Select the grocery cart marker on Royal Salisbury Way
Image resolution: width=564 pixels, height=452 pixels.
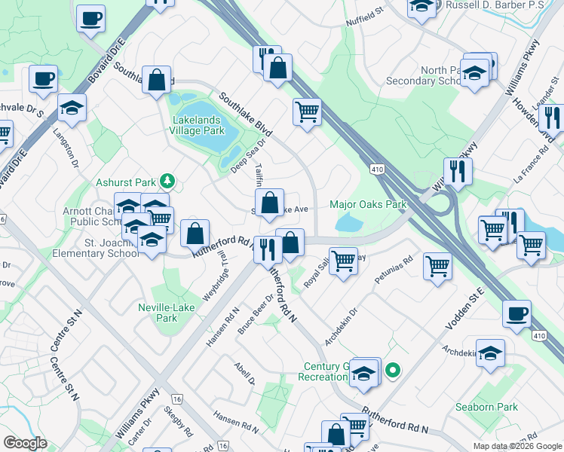click(x=344, y=262)
